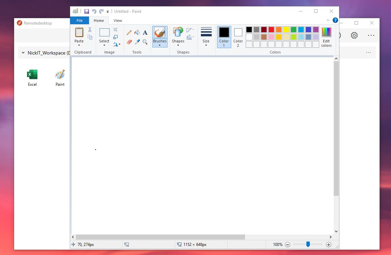The width and height of the screenshot is (391, 255).
Task: Pick the brown color swatch
Action: tap(264, 37)
